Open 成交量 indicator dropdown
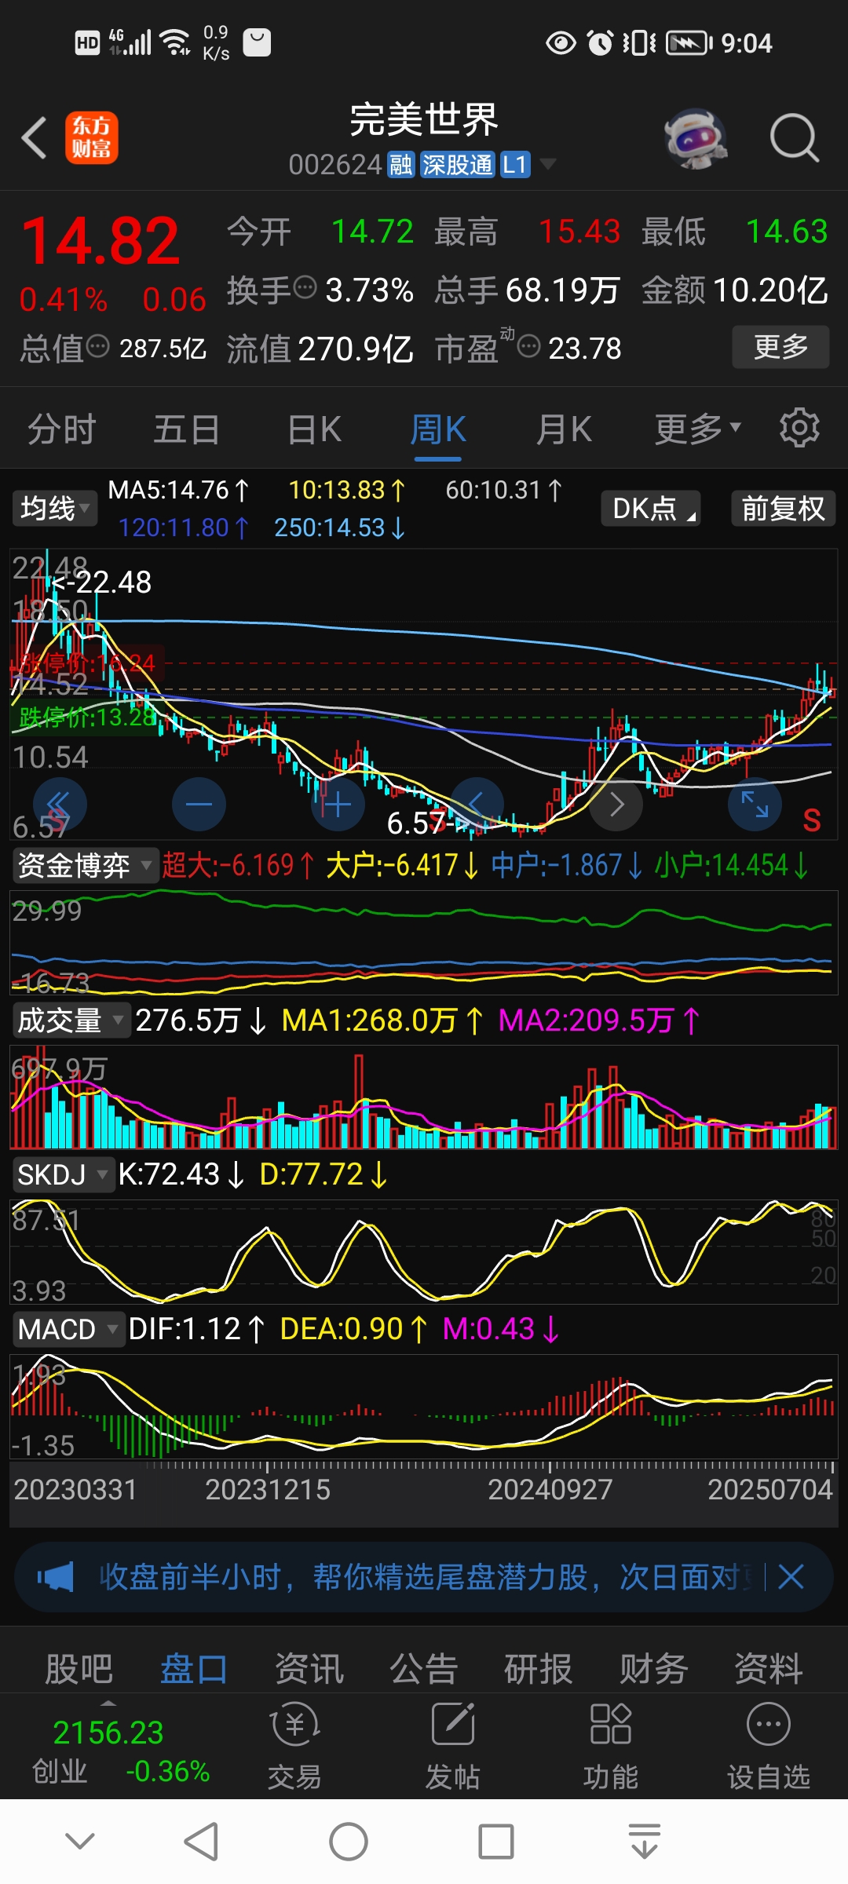This screenshot has height=1884, width=848. [x=71, y=1020]
